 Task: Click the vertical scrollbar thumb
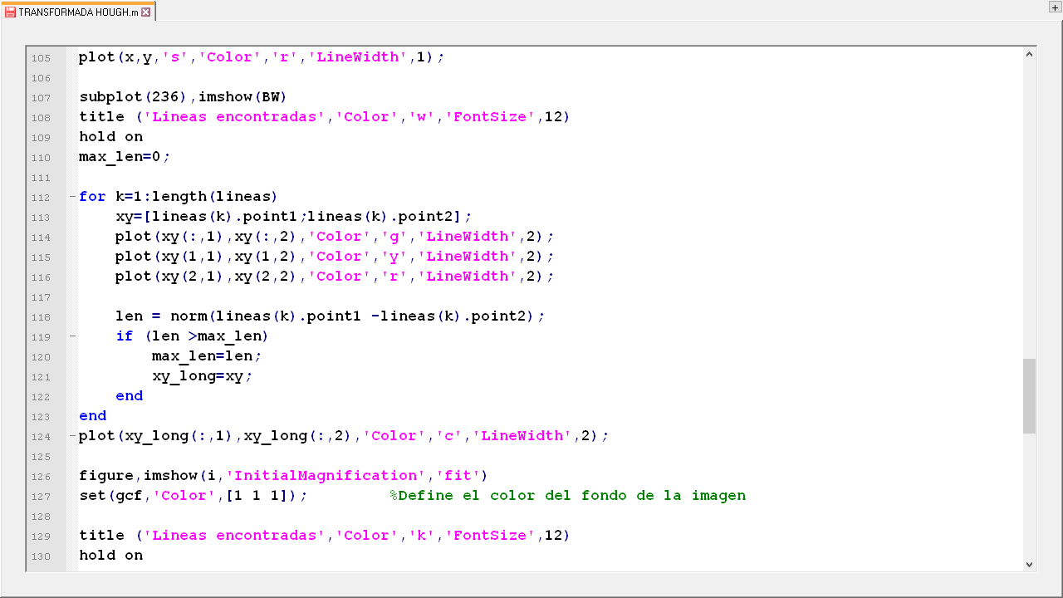coord(1030,395)
